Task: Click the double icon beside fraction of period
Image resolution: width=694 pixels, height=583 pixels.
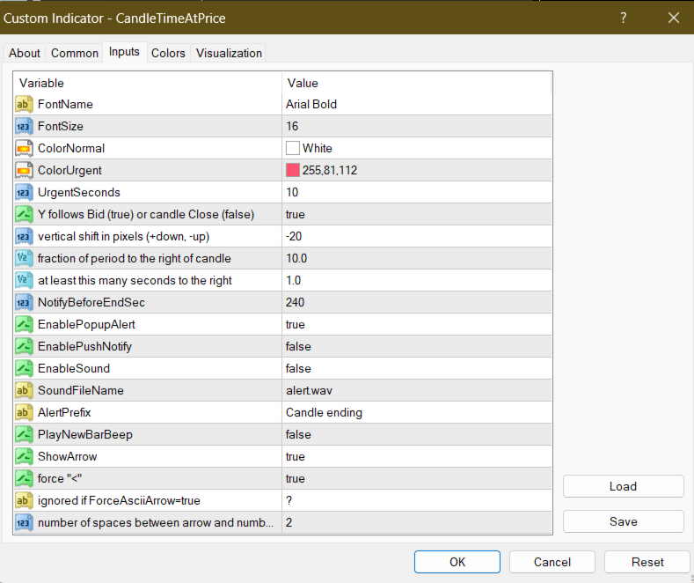Action: 25,258
